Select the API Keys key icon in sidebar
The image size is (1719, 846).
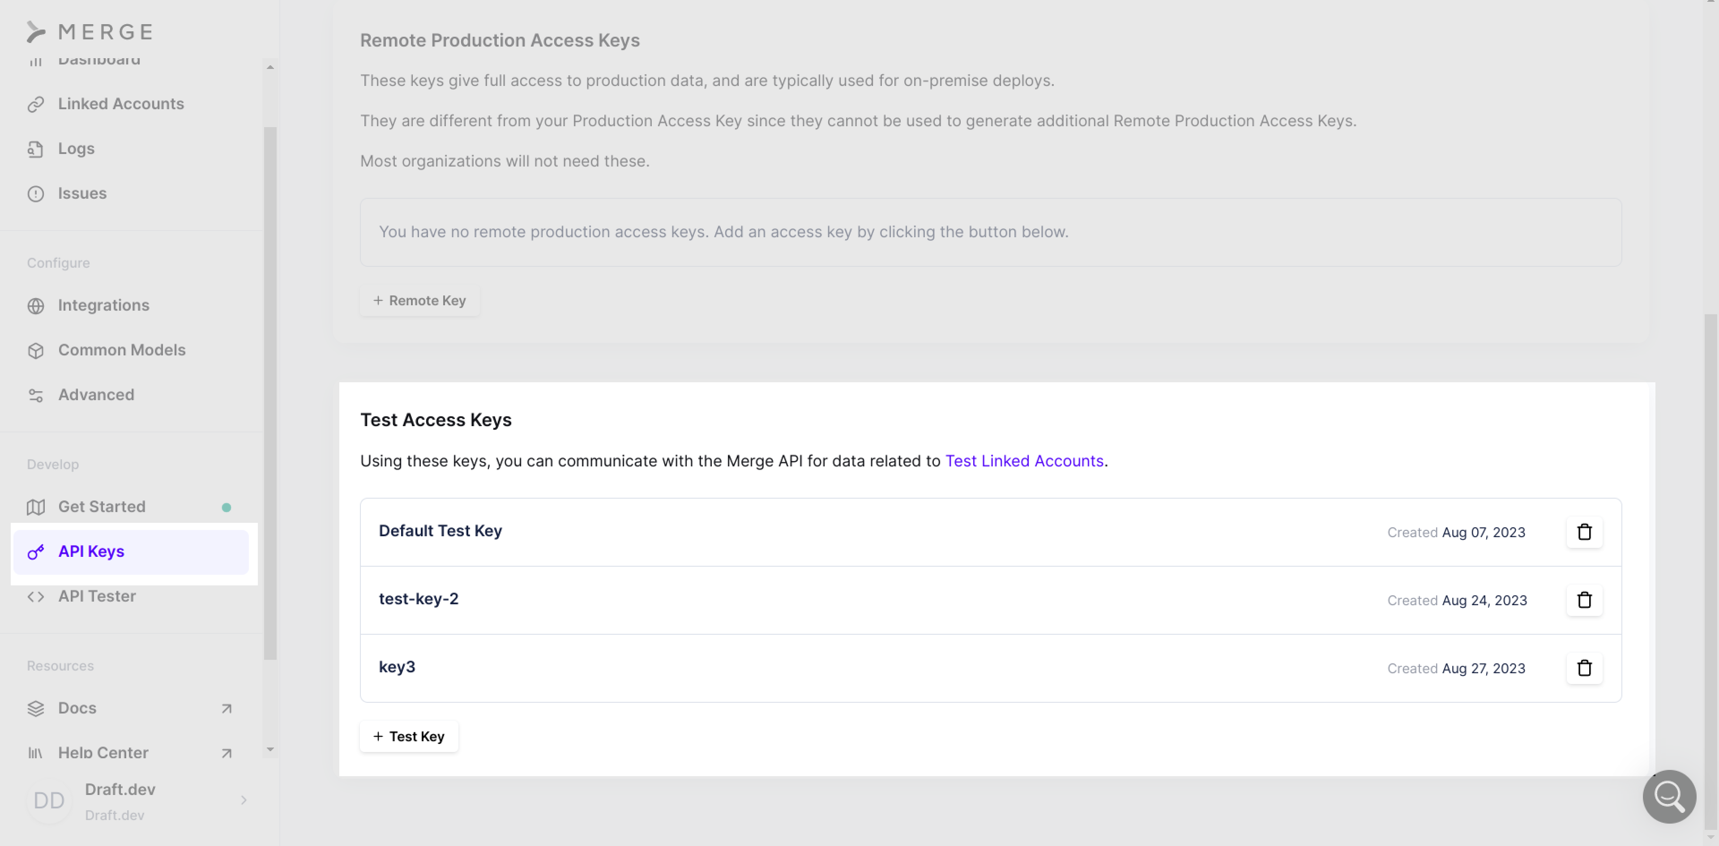tap(35, 552)
